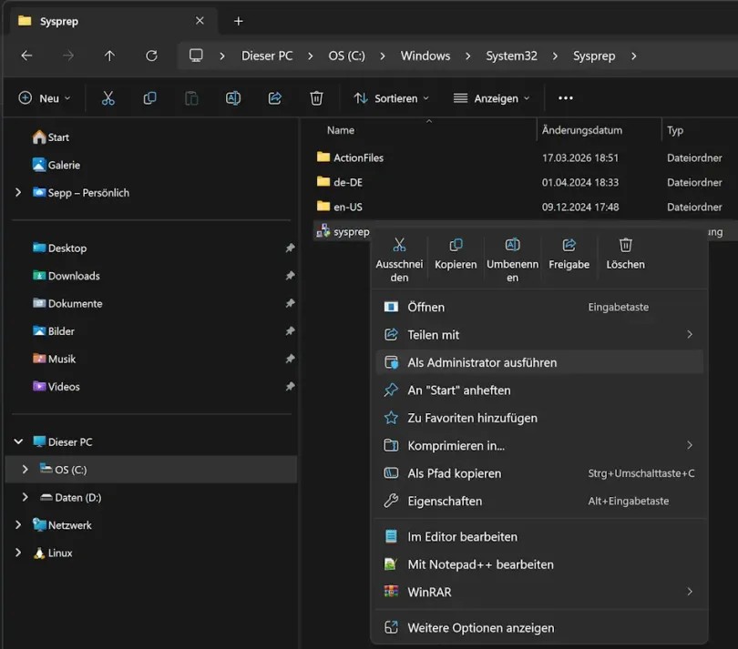The height and width of the screenshot is (649, 738).
Task: Select Weitere Optionen anzeigen
Action: [x=539, y=628]
